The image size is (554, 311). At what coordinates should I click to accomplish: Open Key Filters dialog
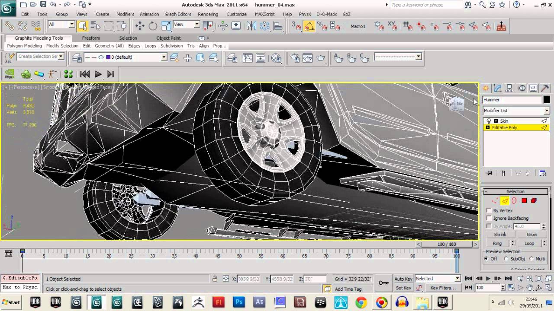click(x=443, y=288)
